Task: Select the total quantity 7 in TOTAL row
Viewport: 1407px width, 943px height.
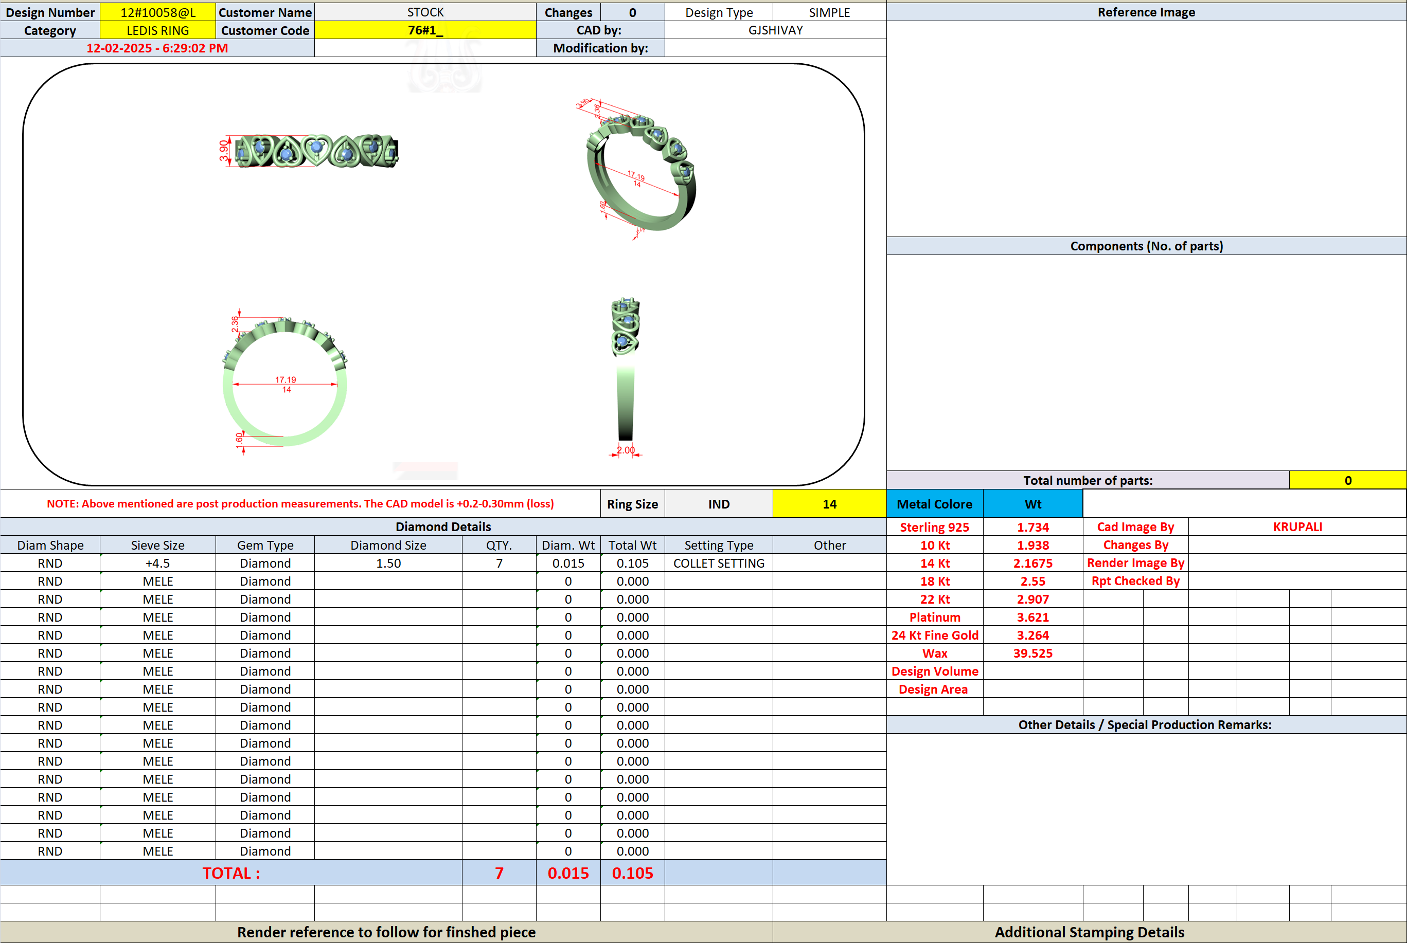Action: (x=500, y=873)
